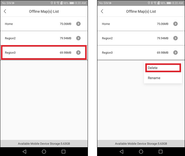185x156 pixels.
Task: Select Home map name in right list
Action: pyautogui.click(x=106, y=24)
